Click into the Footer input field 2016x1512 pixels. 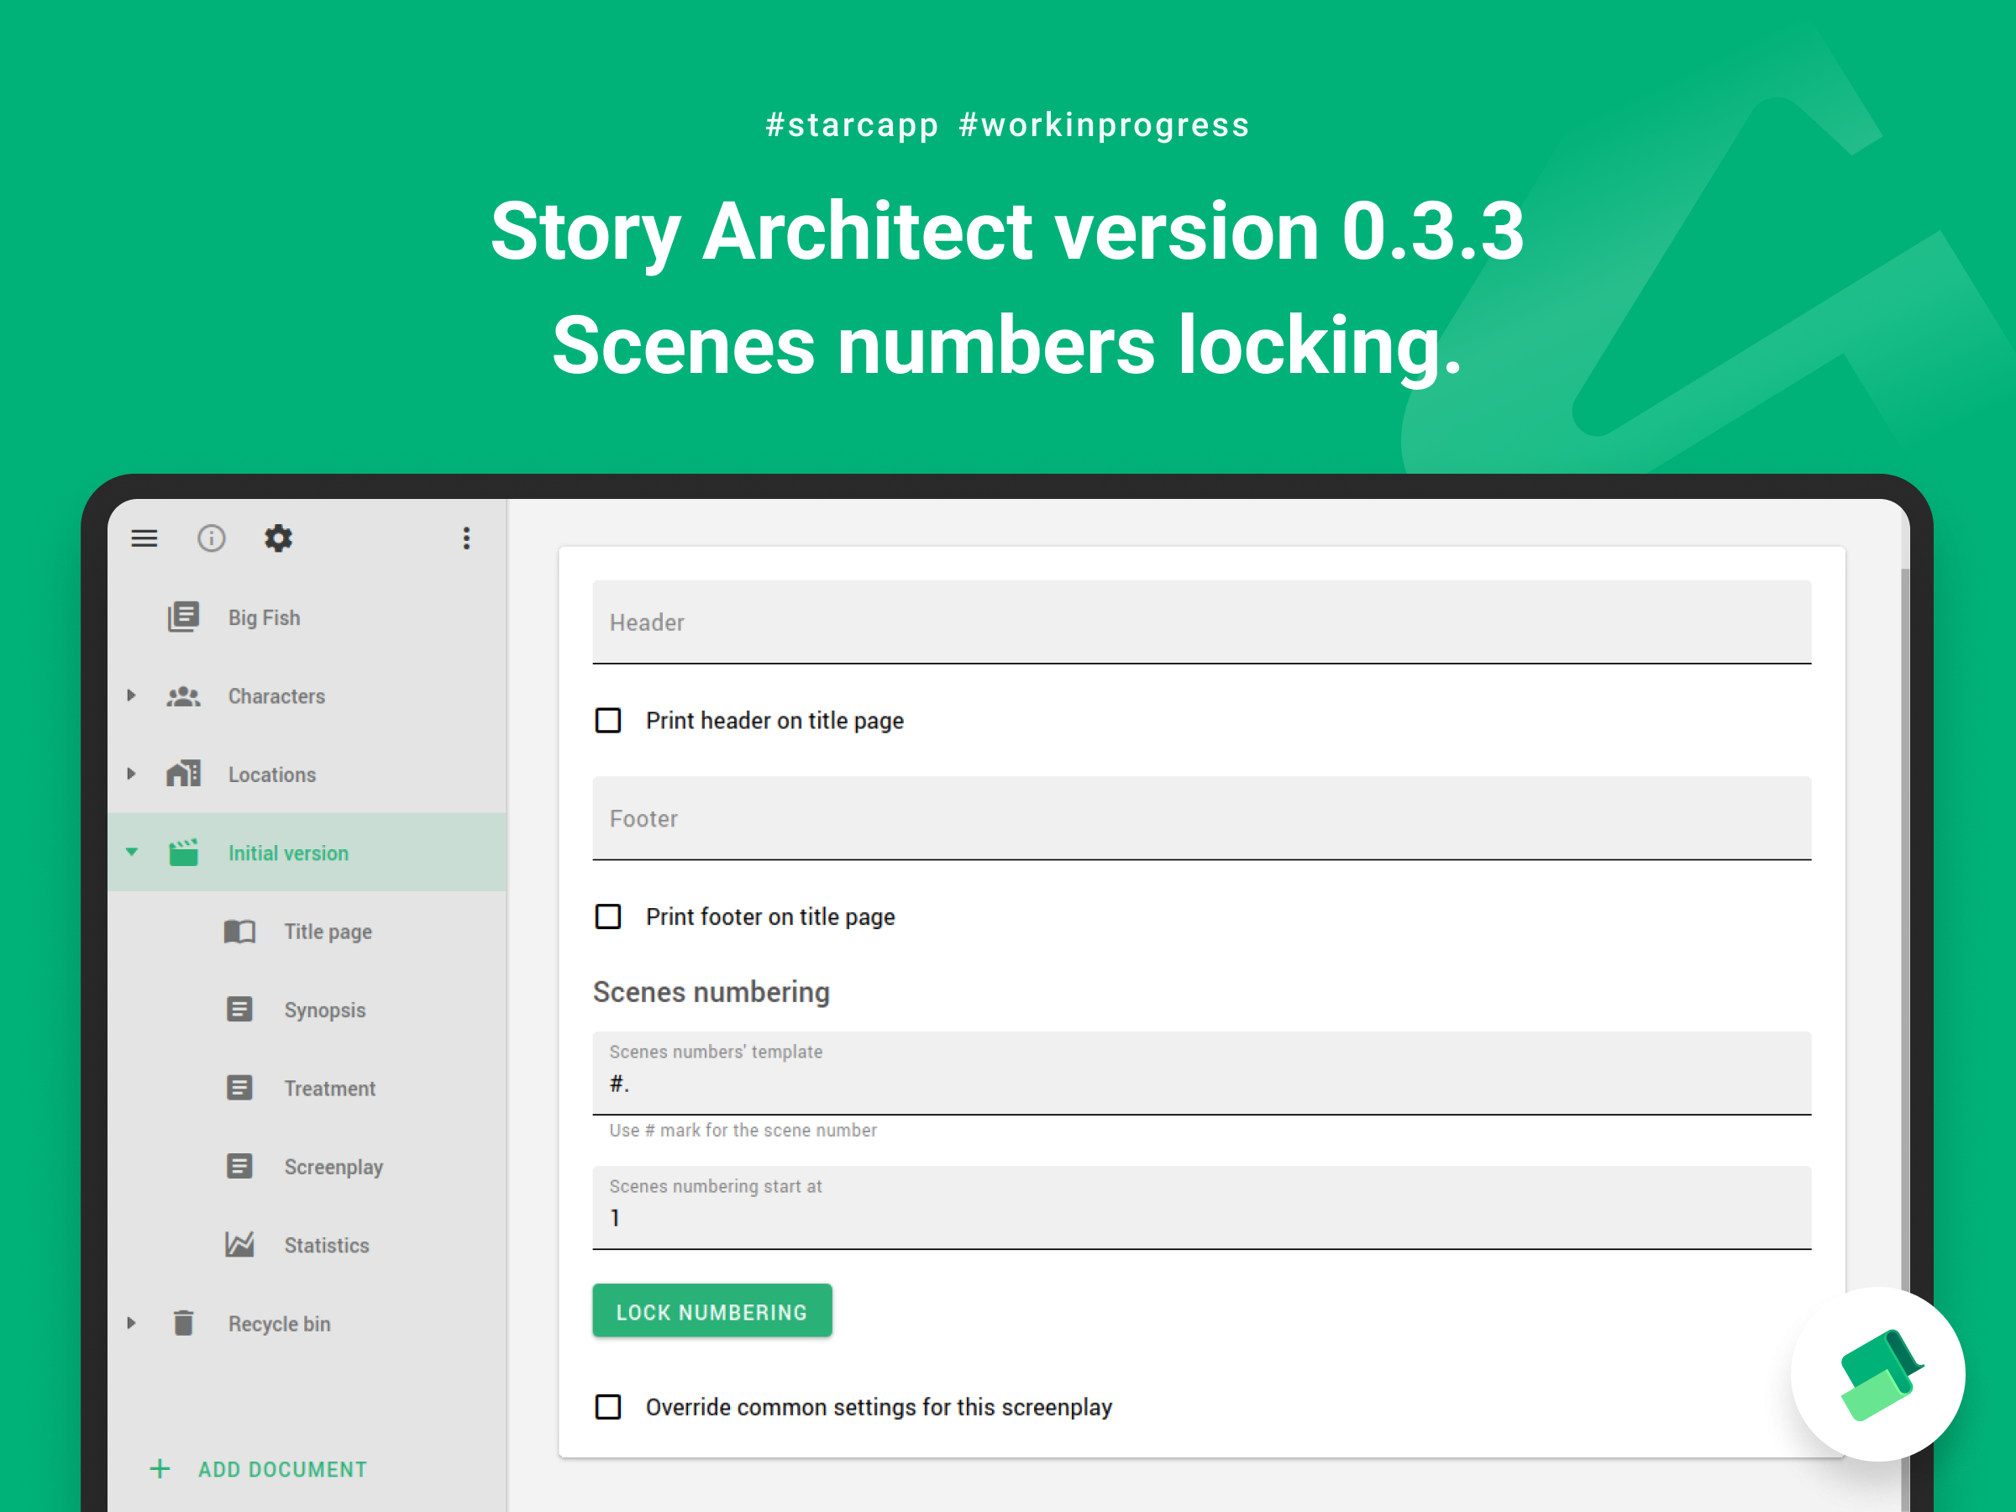pyautogui.click(x=1201, y=817)
